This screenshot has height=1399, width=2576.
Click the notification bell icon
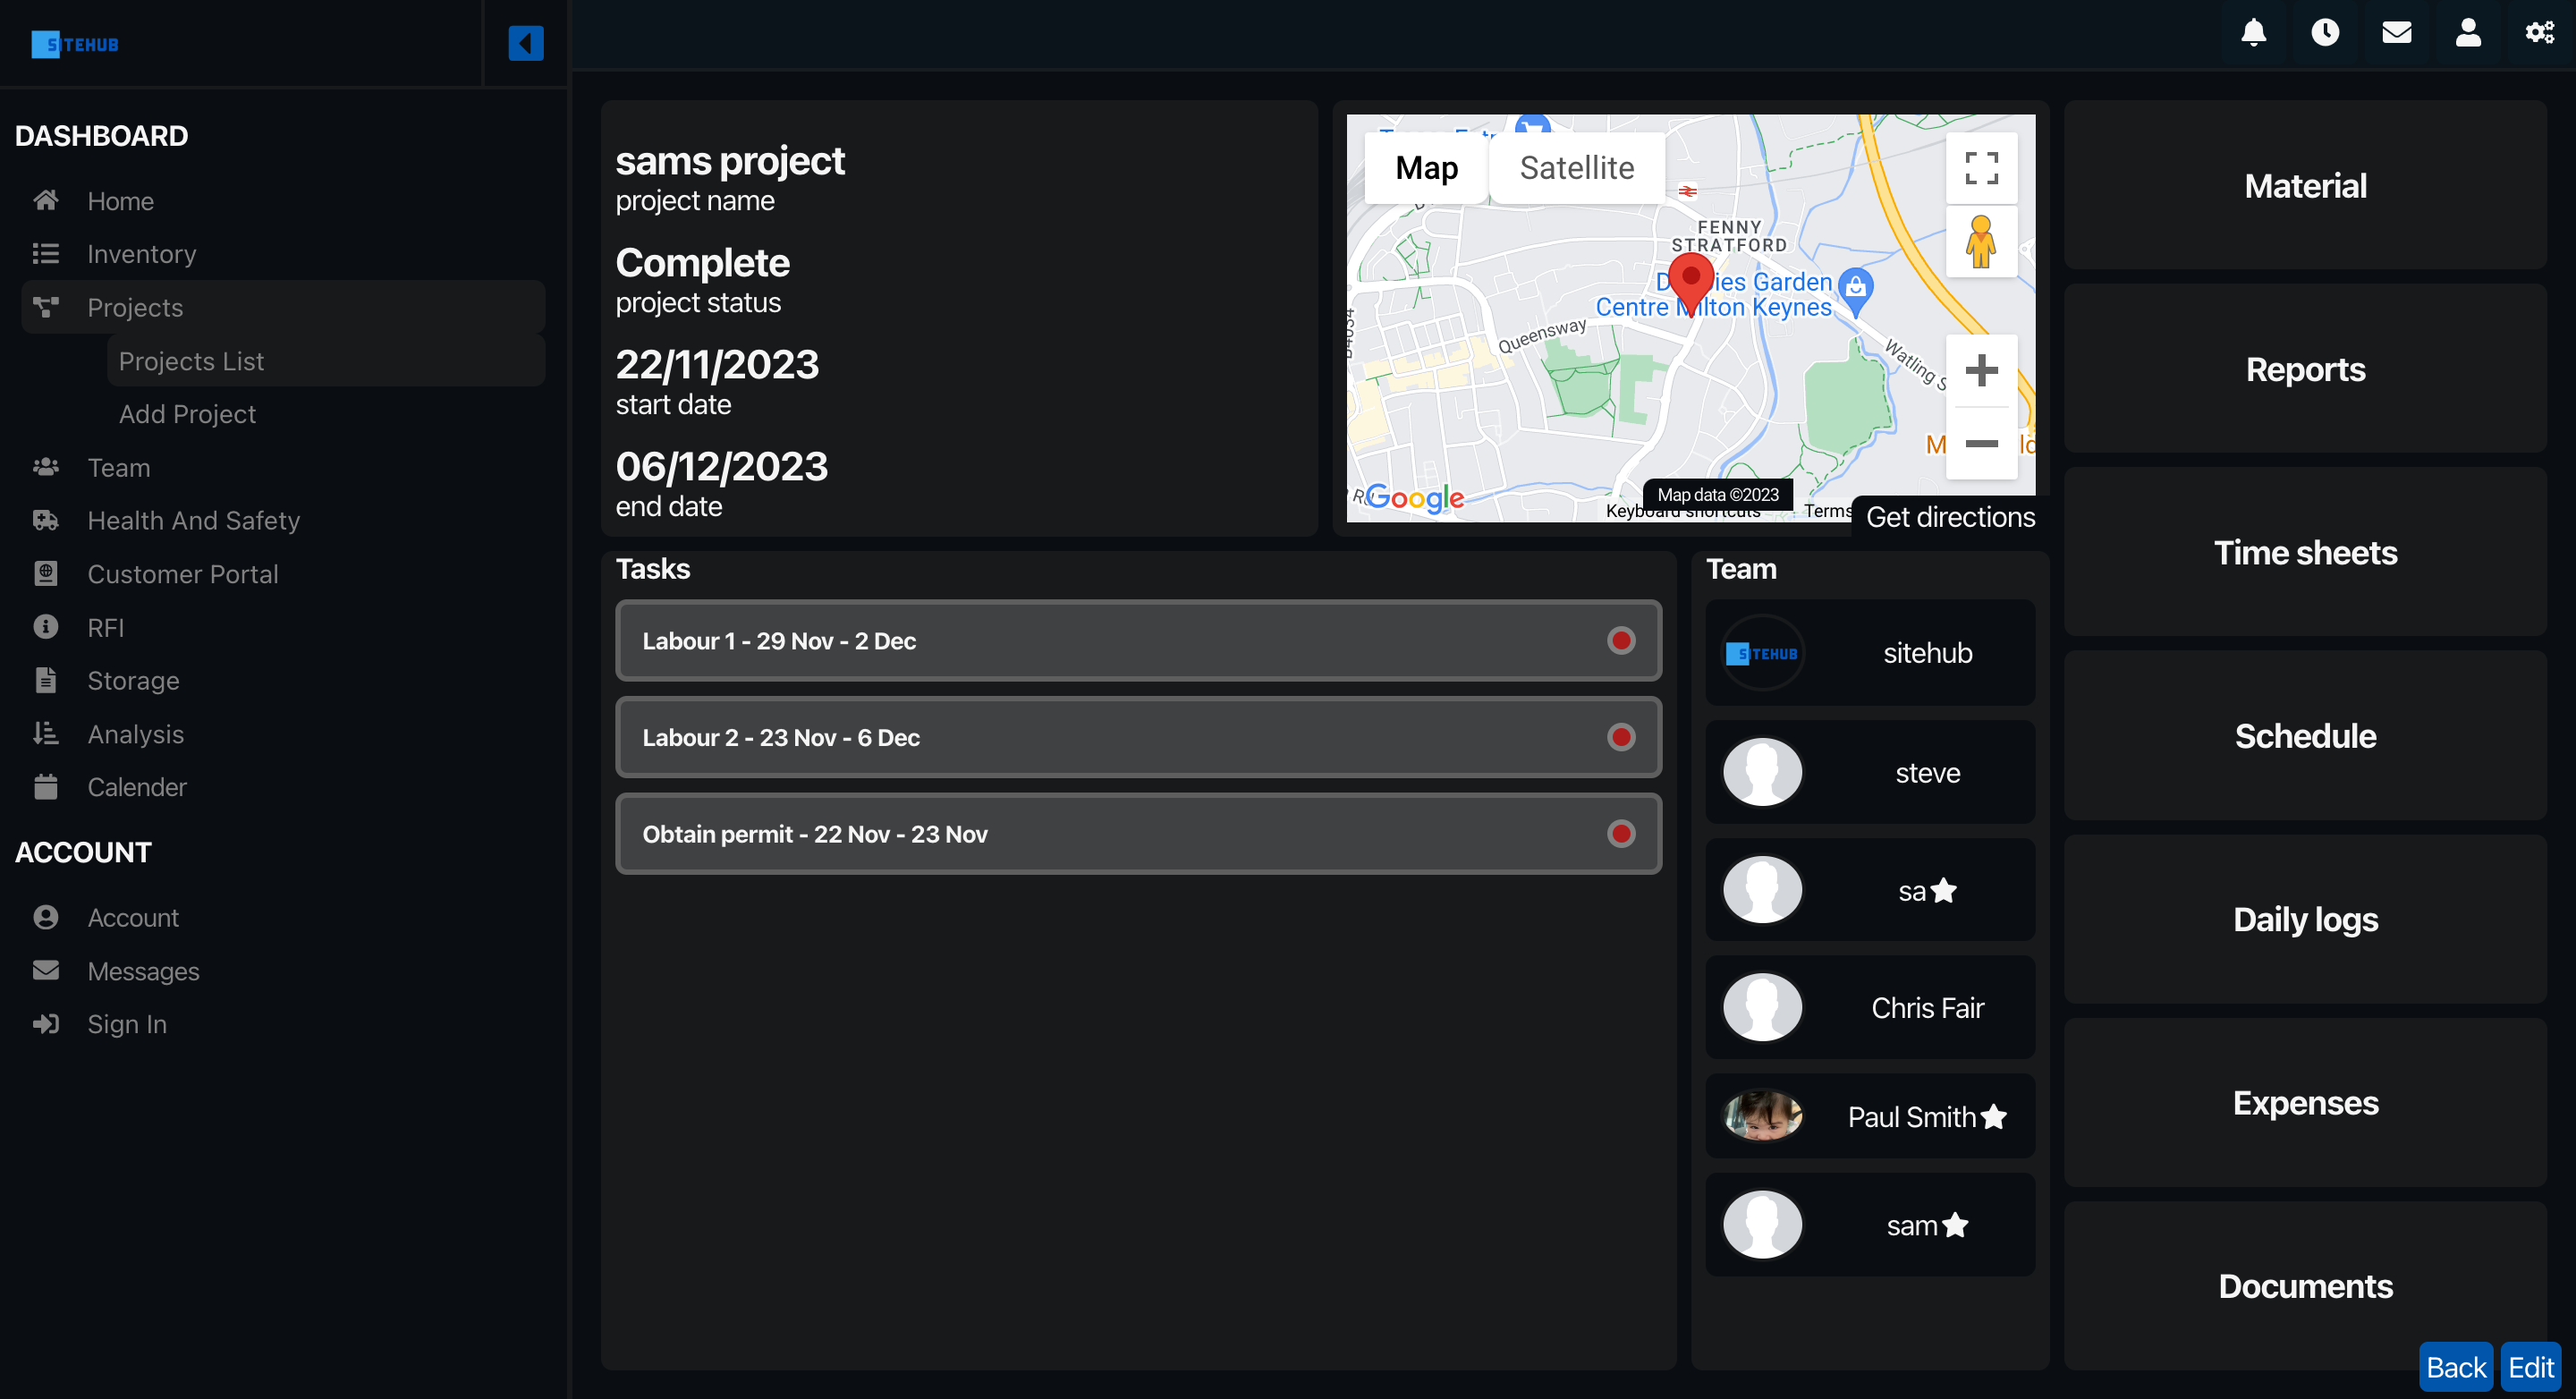(2256, 31)
